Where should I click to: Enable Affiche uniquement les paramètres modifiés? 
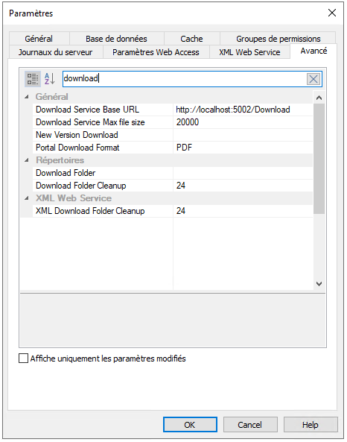point(23,359)
